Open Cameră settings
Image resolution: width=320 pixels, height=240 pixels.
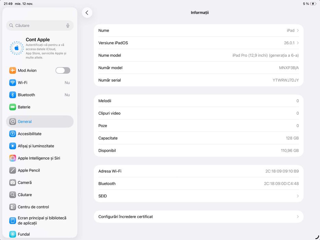[x=40, y=182]
